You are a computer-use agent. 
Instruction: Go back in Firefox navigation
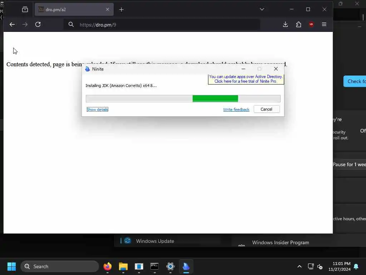tap(12, 24)
